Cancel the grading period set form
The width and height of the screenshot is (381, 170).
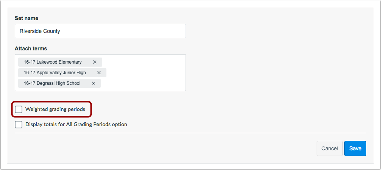(329, 148)
